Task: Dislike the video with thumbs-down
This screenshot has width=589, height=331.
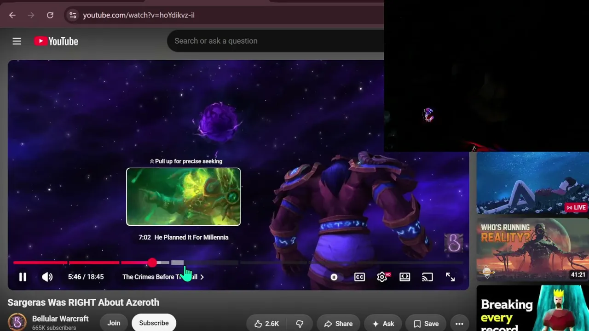Action: coord(300,324)
